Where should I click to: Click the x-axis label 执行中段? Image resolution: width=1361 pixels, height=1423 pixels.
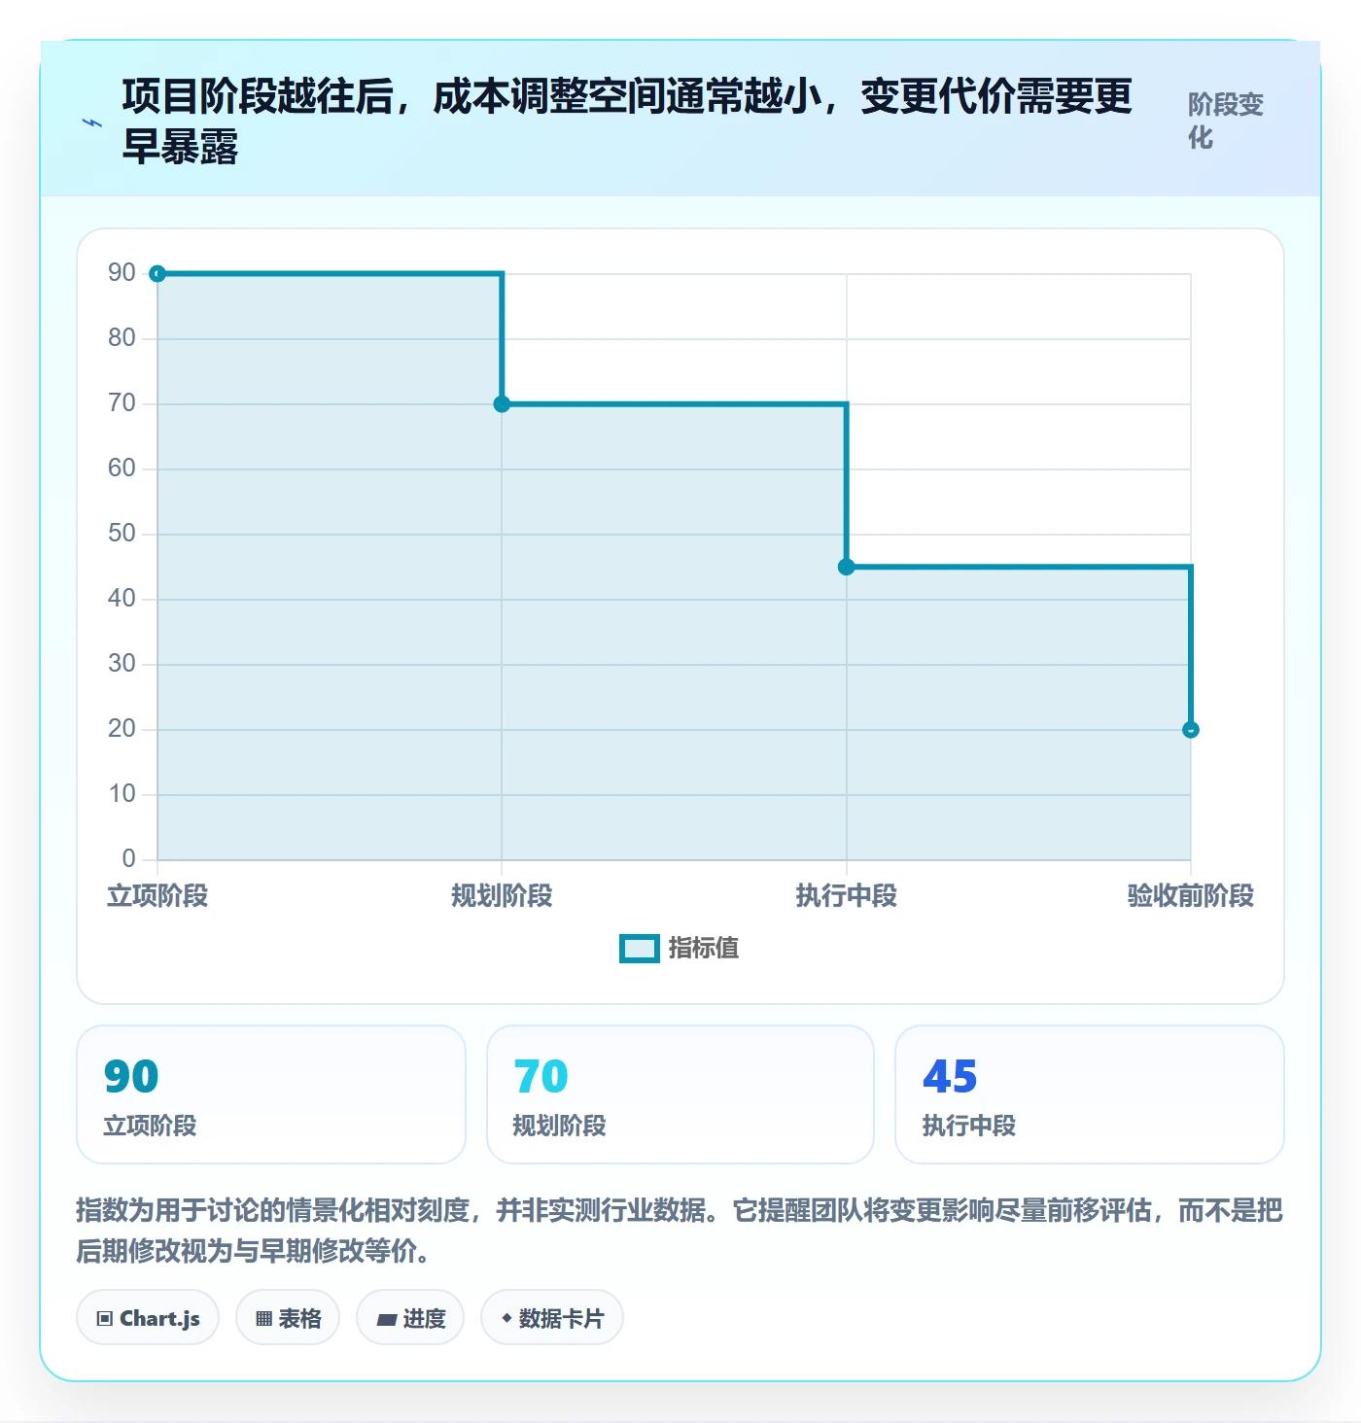point(847,896)
